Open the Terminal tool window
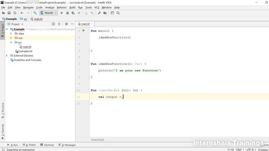 [x=47, y=145]
